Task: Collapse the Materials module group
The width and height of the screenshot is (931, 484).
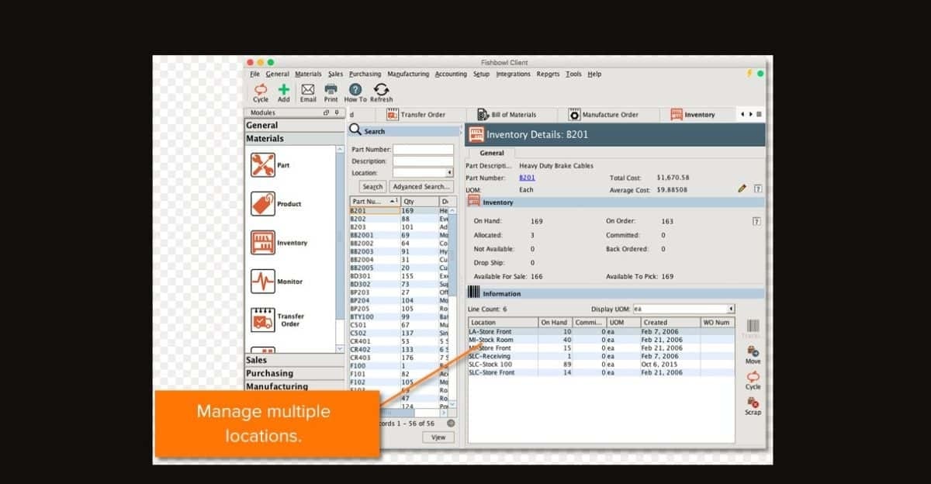Action: coord(294,138)
